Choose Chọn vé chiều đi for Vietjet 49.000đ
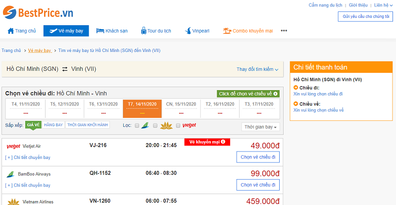Viewport: 396px width, 205px height. (258, 157)
